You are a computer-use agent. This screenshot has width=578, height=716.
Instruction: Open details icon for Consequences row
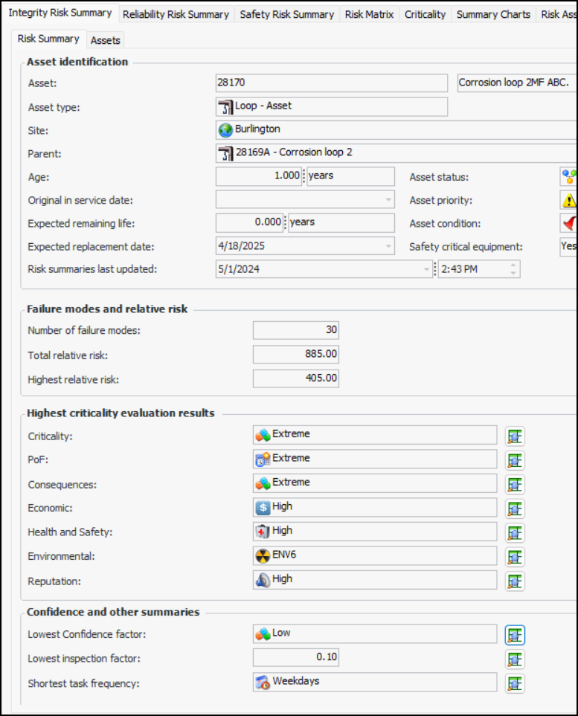(515, 484)
